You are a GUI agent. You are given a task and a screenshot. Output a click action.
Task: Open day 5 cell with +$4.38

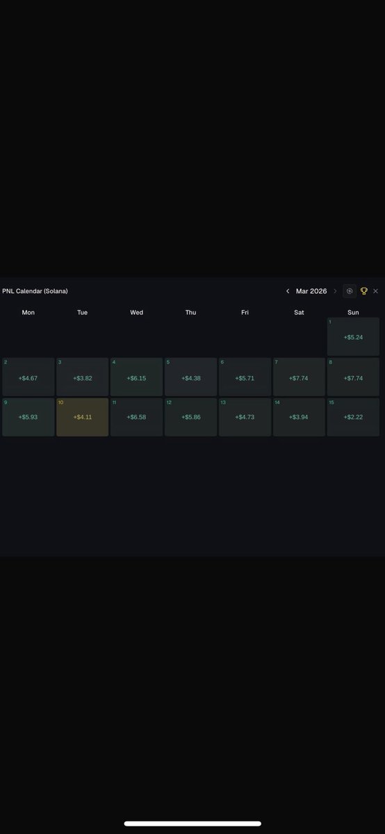tap(190, 377)
